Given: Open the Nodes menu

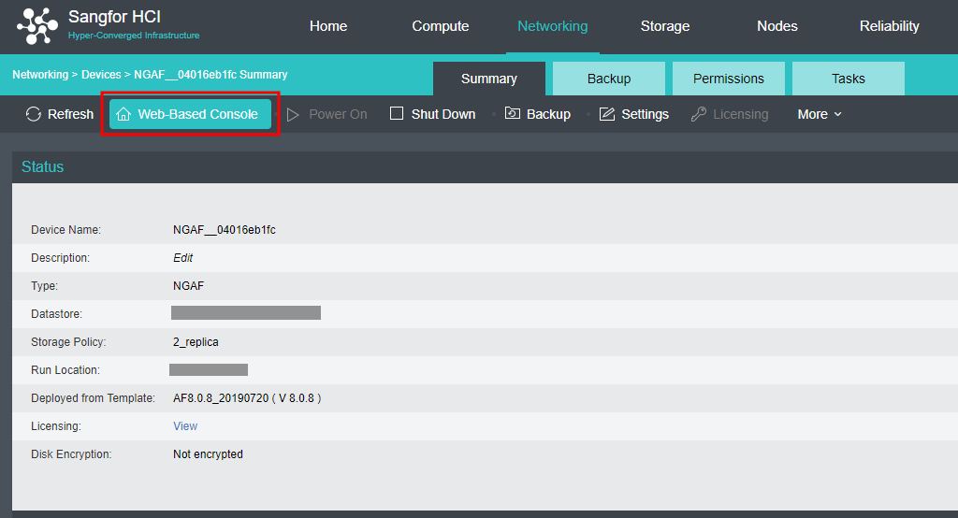Looking at the screenshot, I should (x=777, y=26).
